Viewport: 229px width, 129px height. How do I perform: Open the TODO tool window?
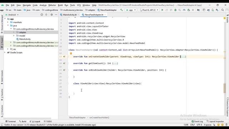48,121
